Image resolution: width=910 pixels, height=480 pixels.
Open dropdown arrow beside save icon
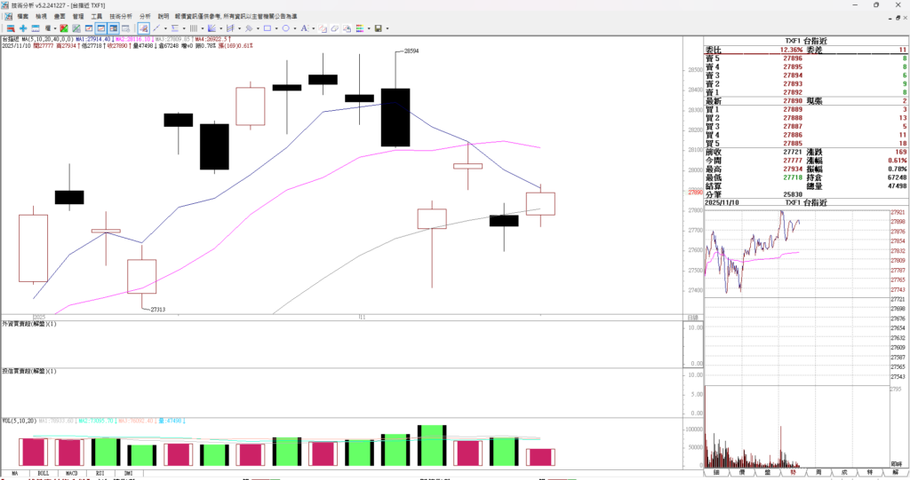(x=387, y=28)
